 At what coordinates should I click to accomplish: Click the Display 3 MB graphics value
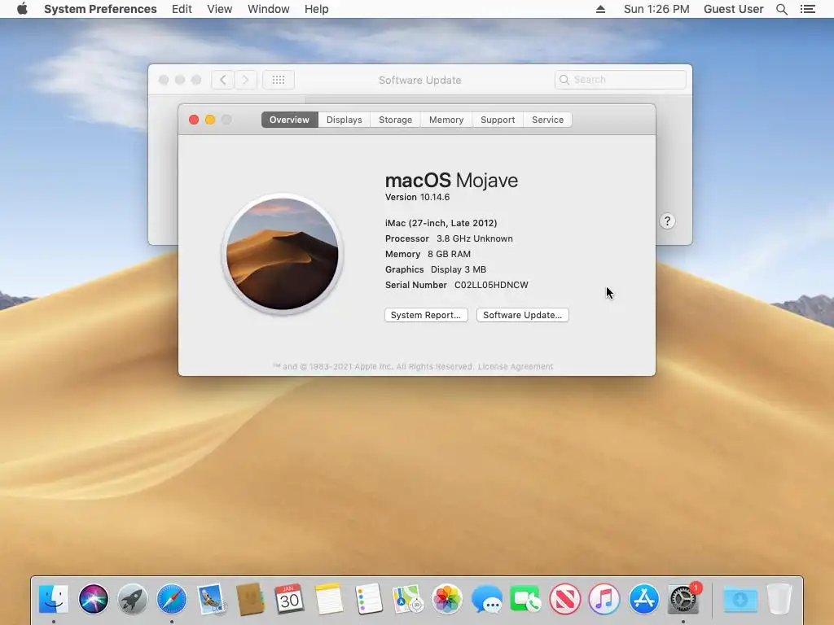click(459, 269)
